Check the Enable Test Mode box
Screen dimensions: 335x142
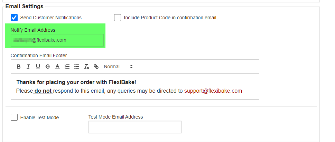click(14, 117)
